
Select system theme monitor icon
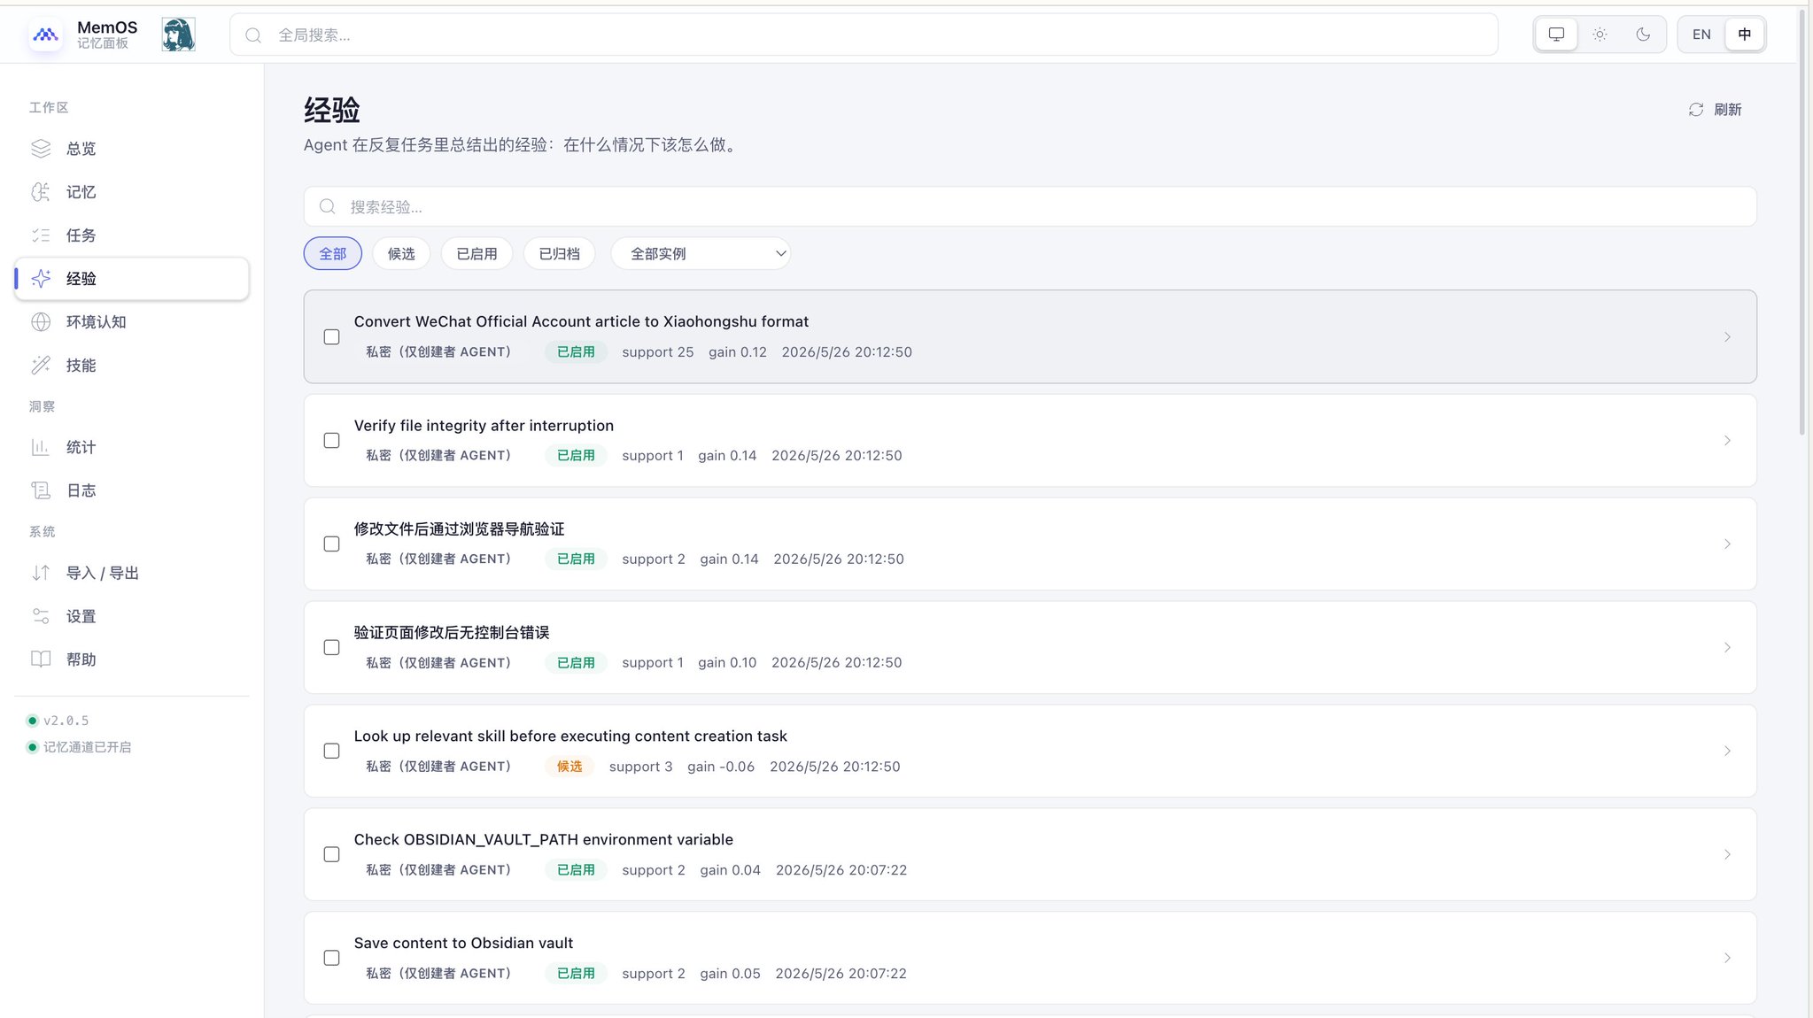pyautogui.click(x=1556, y=35)
